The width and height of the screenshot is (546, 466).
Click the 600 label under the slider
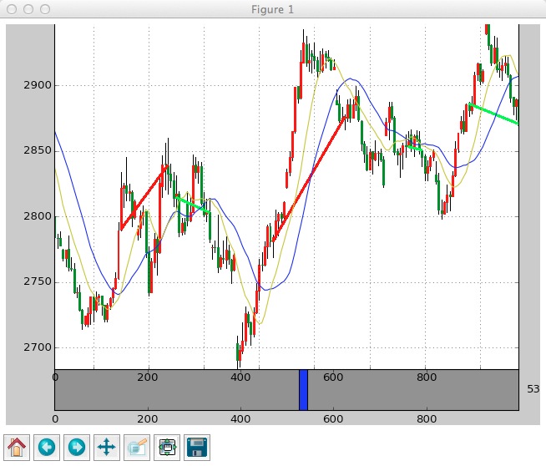point(333,418)
